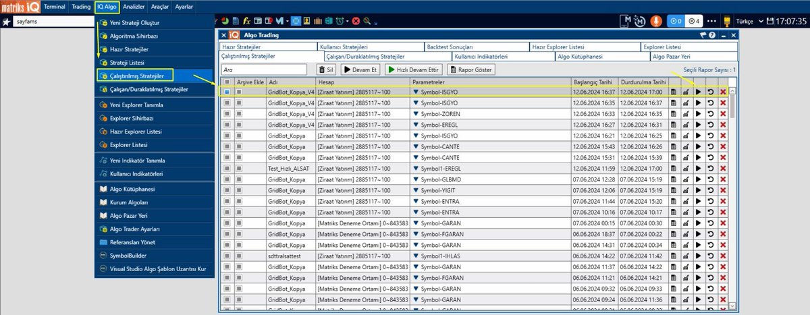Expand the parameters arrow for Symbol1-IHLAS
Screen dimensions: 810x315
[416, 255]
